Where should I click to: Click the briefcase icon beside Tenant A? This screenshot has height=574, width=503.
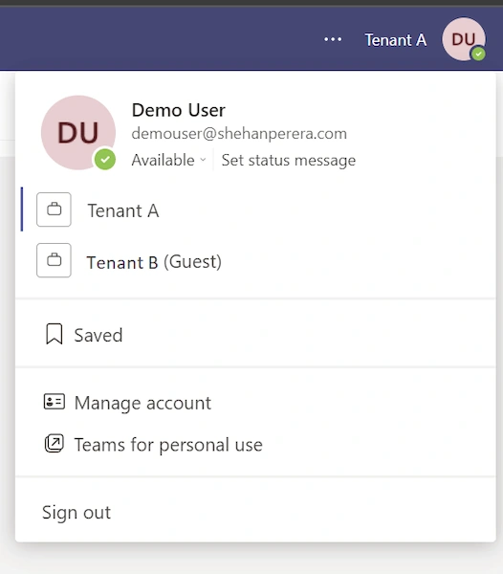click(x=54, y=210)
